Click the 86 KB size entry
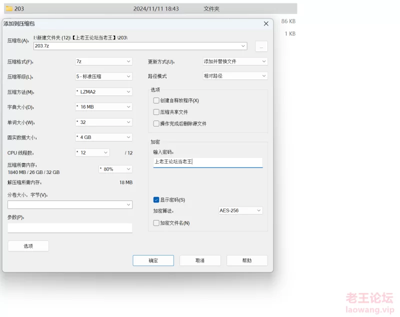The width and height of the screenshot is (400, 317). [x=288, y=21]
